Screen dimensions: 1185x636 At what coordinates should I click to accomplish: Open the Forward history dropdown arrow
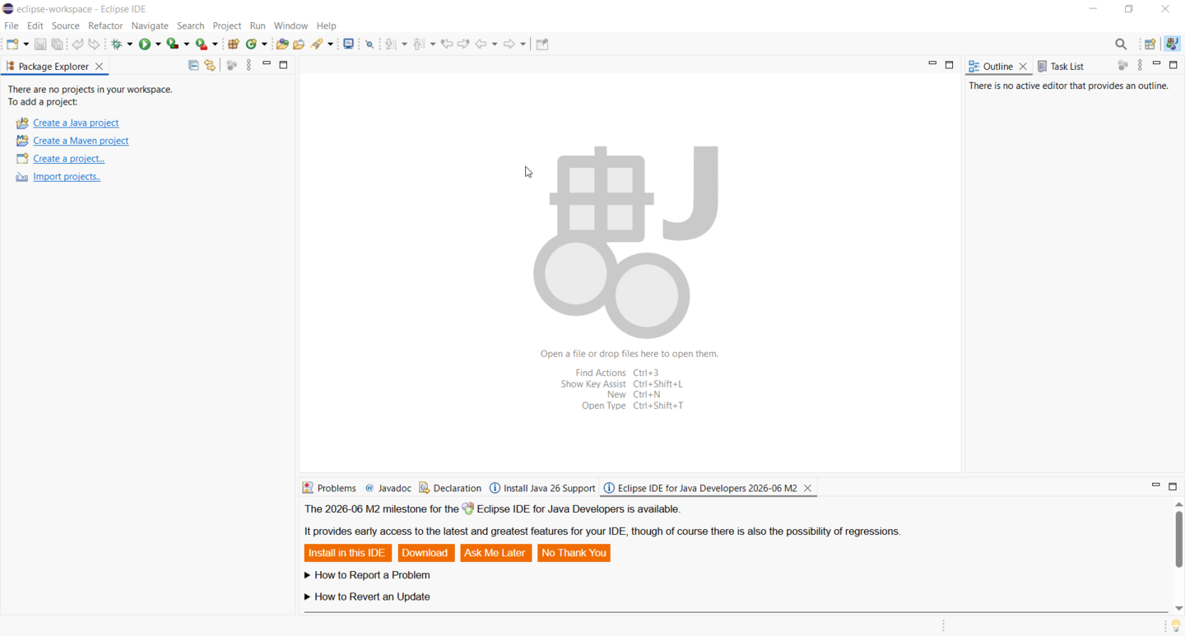[523, 44]
